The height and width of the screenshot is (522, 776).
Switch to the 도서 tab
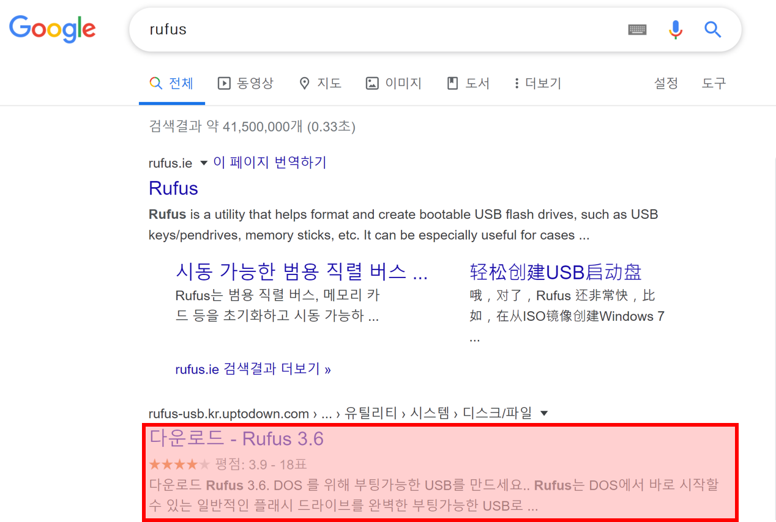coord(468,83)
